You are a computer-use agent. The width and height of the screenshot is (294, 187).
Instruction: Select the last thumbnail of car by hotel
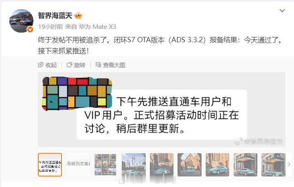pyautogui.click(x=273, y=165)
